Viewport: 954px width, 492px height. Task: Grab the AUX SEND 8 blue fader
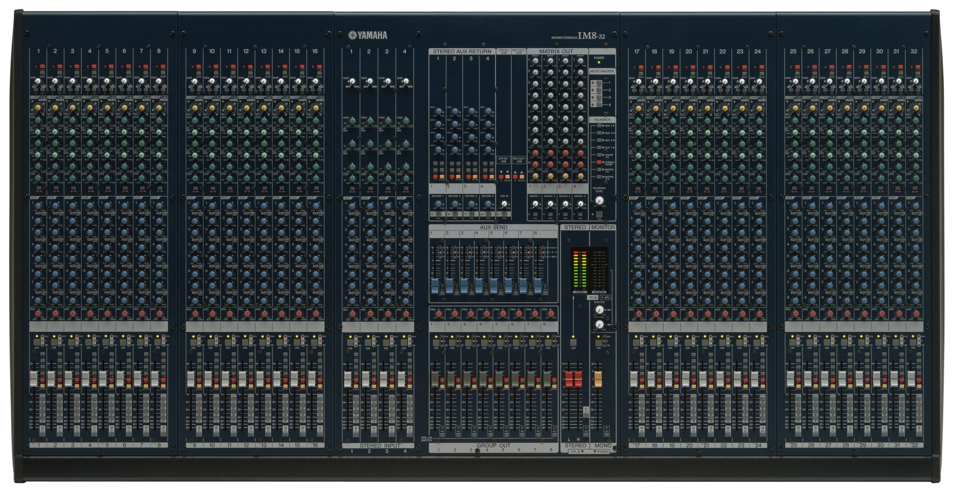[x=538, y=286]
